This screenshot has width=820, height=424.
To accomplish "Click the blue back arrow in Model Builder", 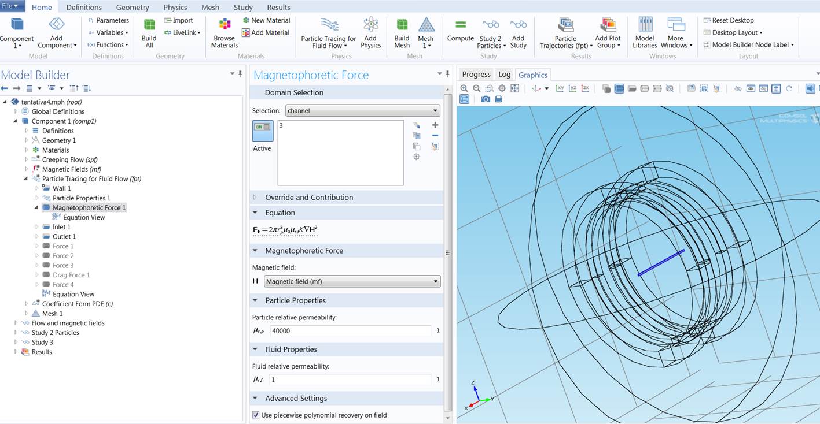I will click(x=5, y=88).
